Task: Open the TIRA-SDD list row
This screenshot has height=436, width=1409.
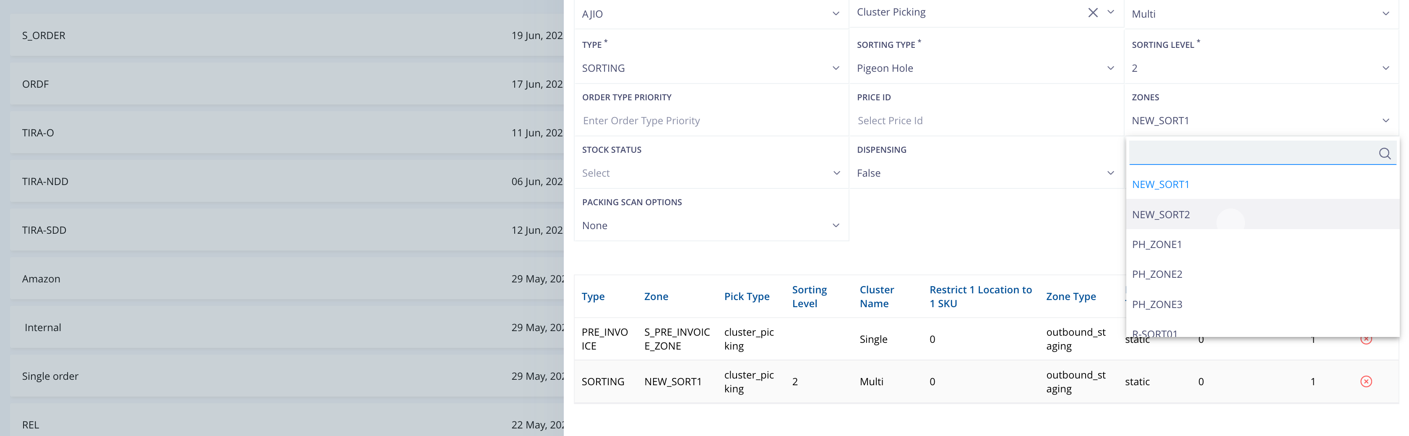Action: pos(287,230)
